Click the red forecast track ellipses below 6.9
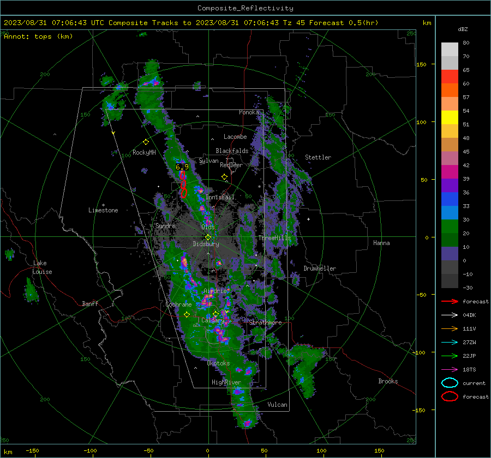491x458 pixels. pyautogui.click(x=183, y=184)
